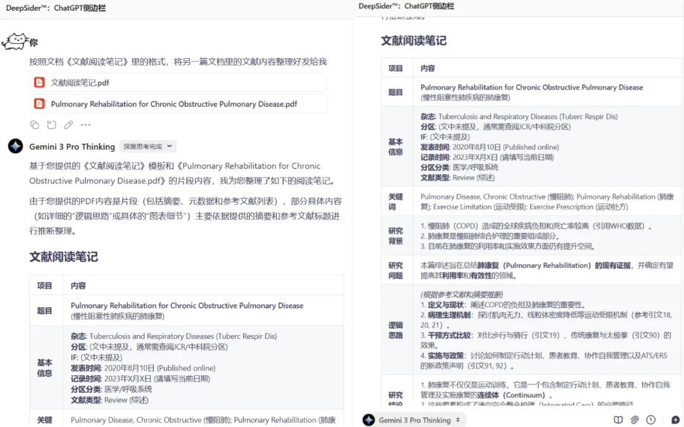This screenshot has width=684, height=427.
Task: Click the red PDF icon on 文献阅读笔记.pdf
Action: coord(39,82)
